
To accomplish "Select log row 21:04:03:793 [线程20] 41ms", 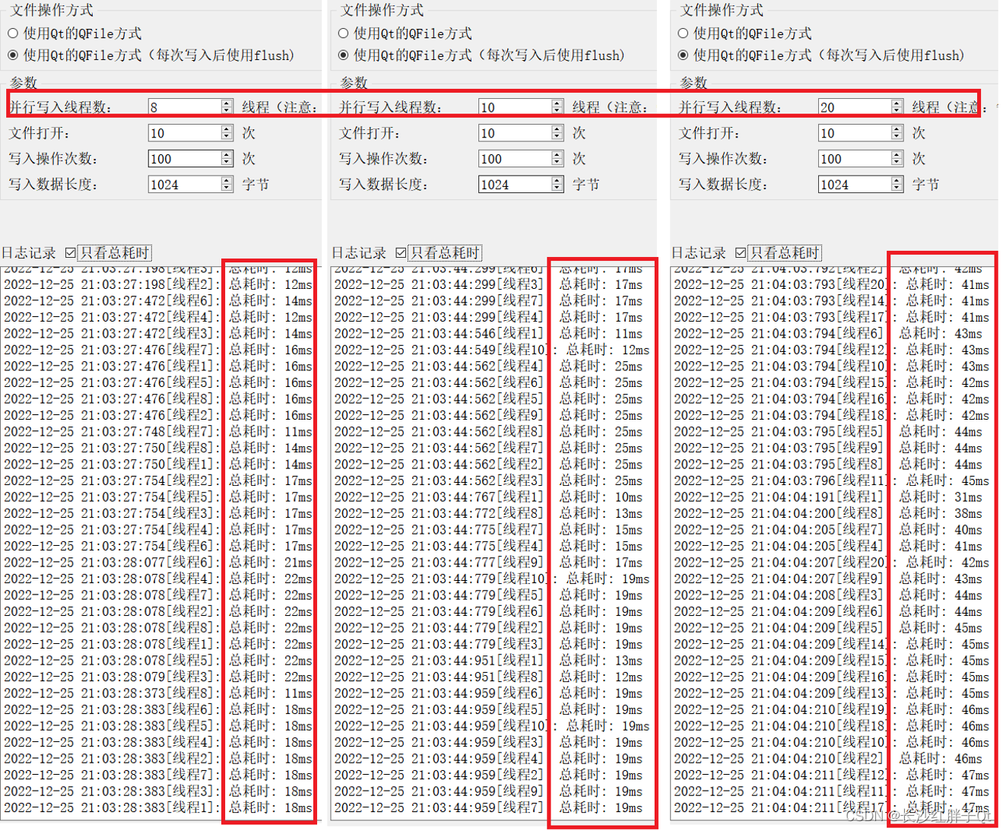I will click(x=832, y=284).
